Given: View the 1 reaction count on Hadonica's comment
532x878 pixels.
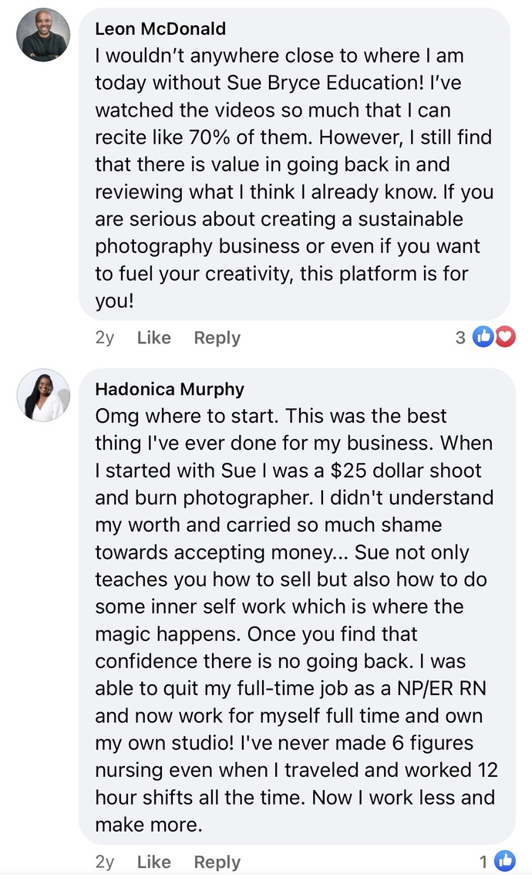Looking at the screenshot, I should (484, 862).
